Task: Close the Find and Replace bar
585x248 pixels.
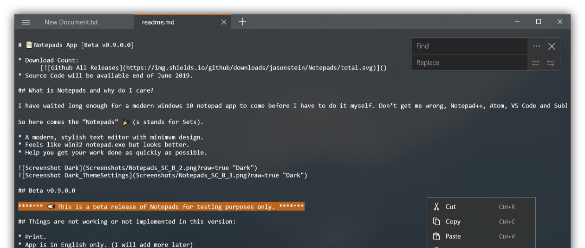Action: [x=552, y=46]
